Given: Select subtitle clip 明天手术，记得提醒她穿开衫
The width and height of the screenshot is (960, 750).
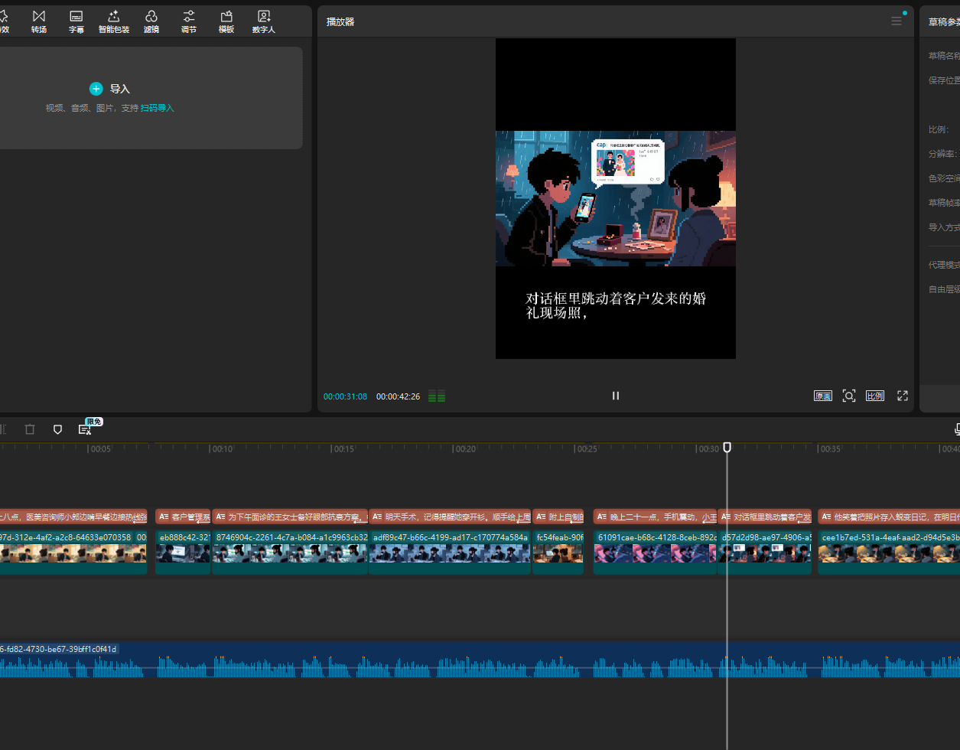Looking at the screenshot, I should (450, 517).
